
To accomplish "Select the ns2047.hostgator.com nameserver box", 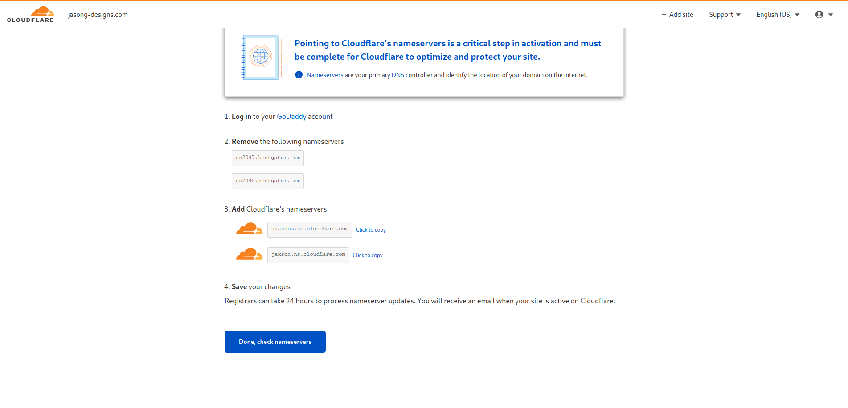I will click(268, 158).
